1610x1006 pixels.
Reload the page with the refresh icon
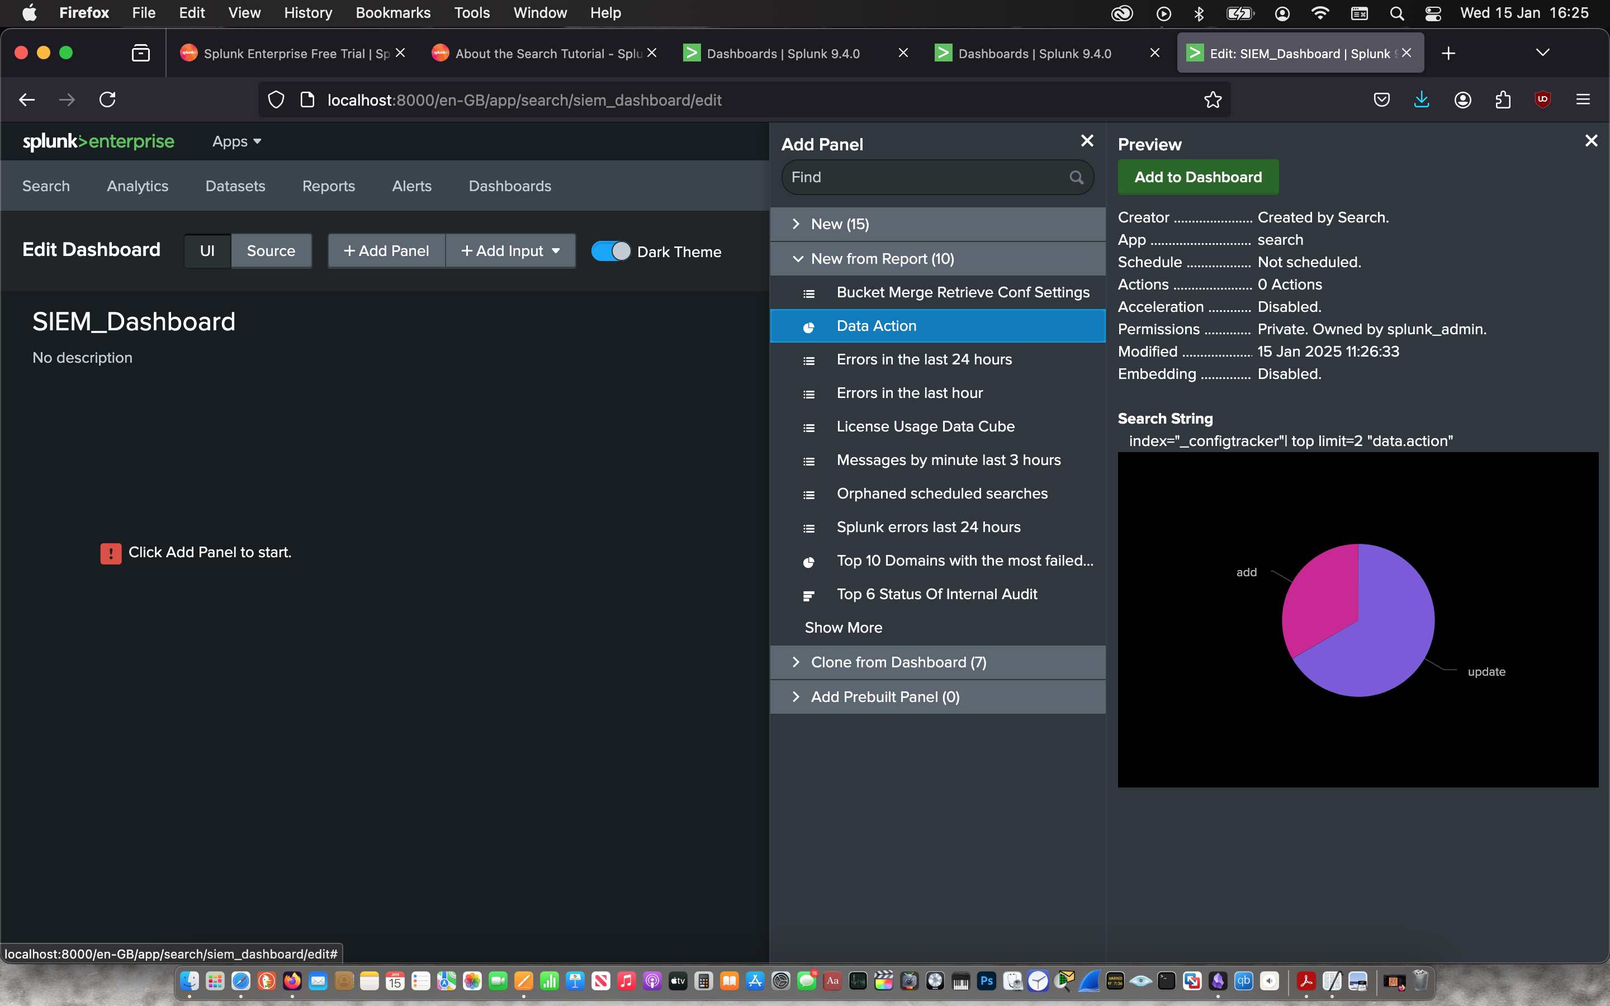click(107, 100)
